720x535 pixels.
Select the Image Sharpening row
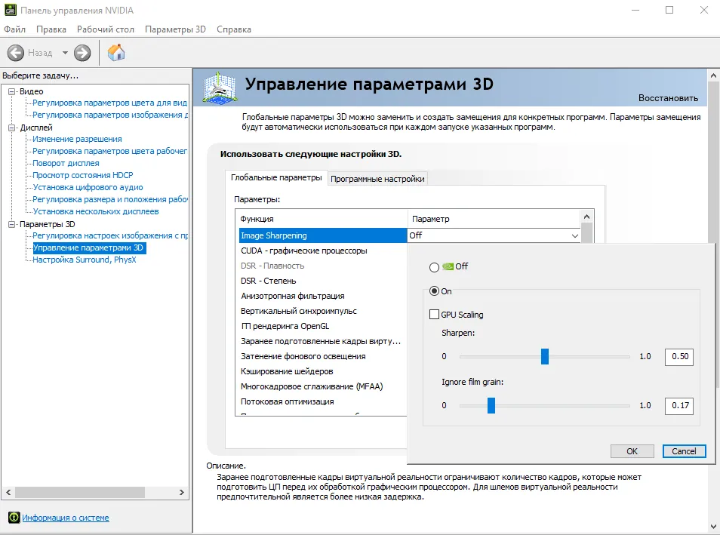pos(323,235)
